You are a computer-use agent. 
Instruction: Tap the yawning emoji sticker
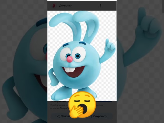(x=82, y=105)
